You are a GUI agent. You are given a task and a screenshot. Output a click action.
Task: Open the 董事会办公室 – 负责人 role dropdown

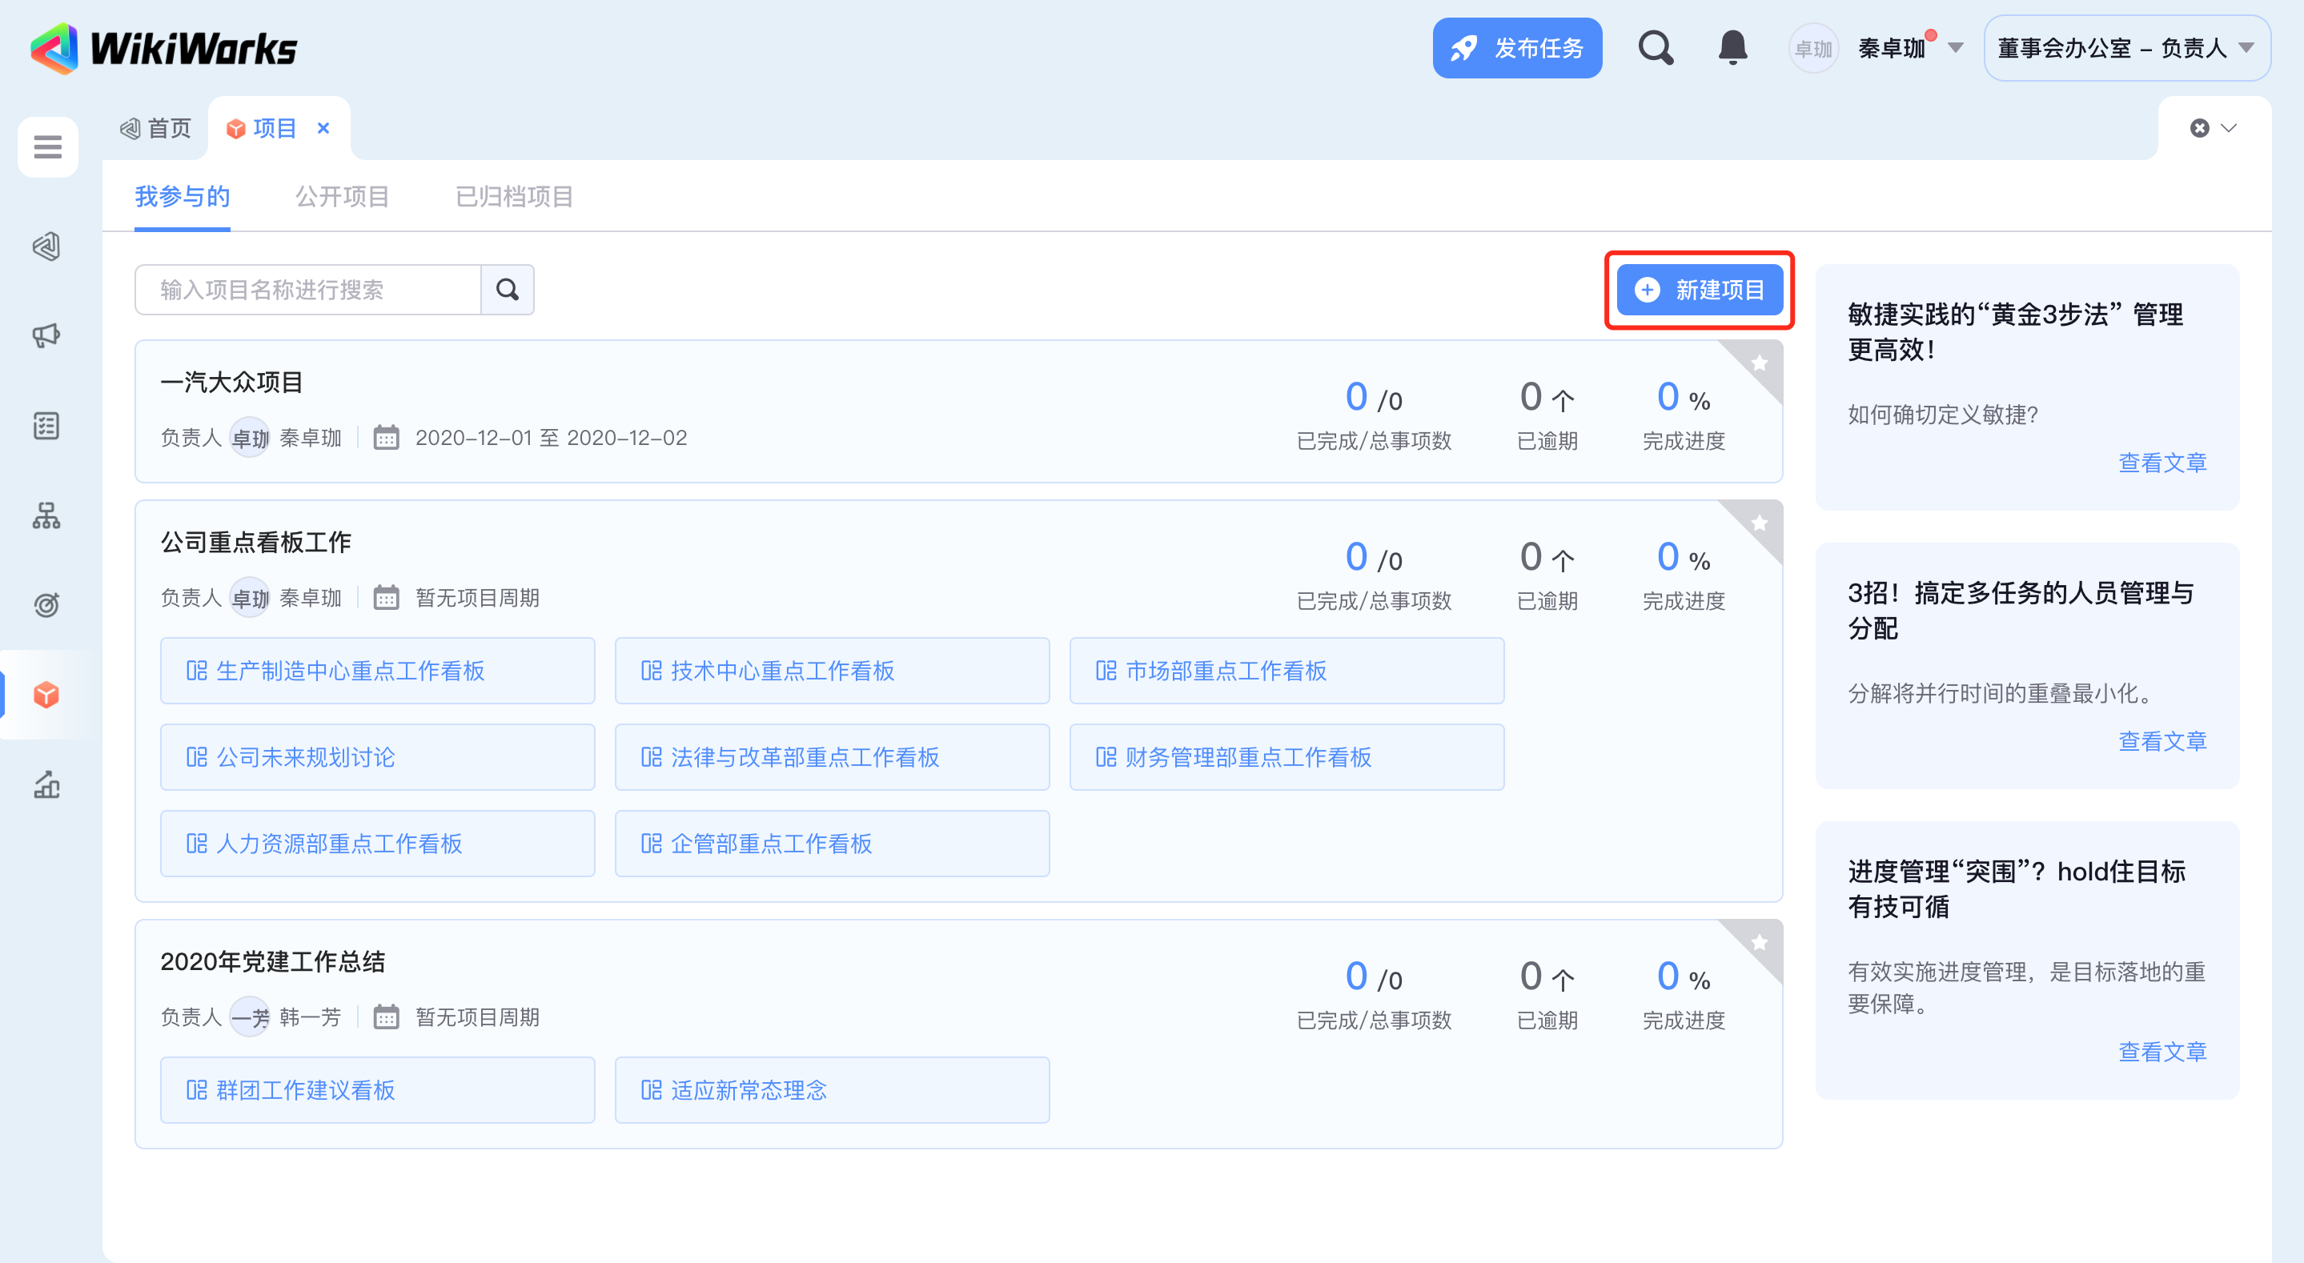2125,48
